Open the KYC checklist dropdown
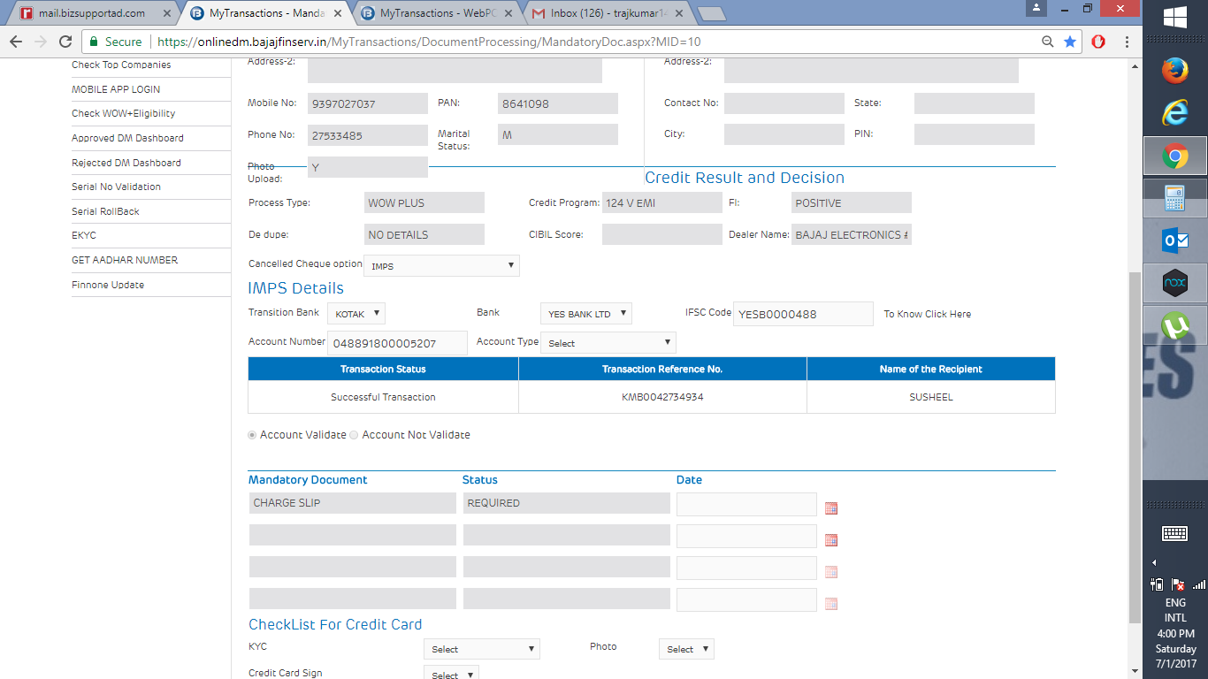The height and width of the screenshot is (679, 1208). 481,649
